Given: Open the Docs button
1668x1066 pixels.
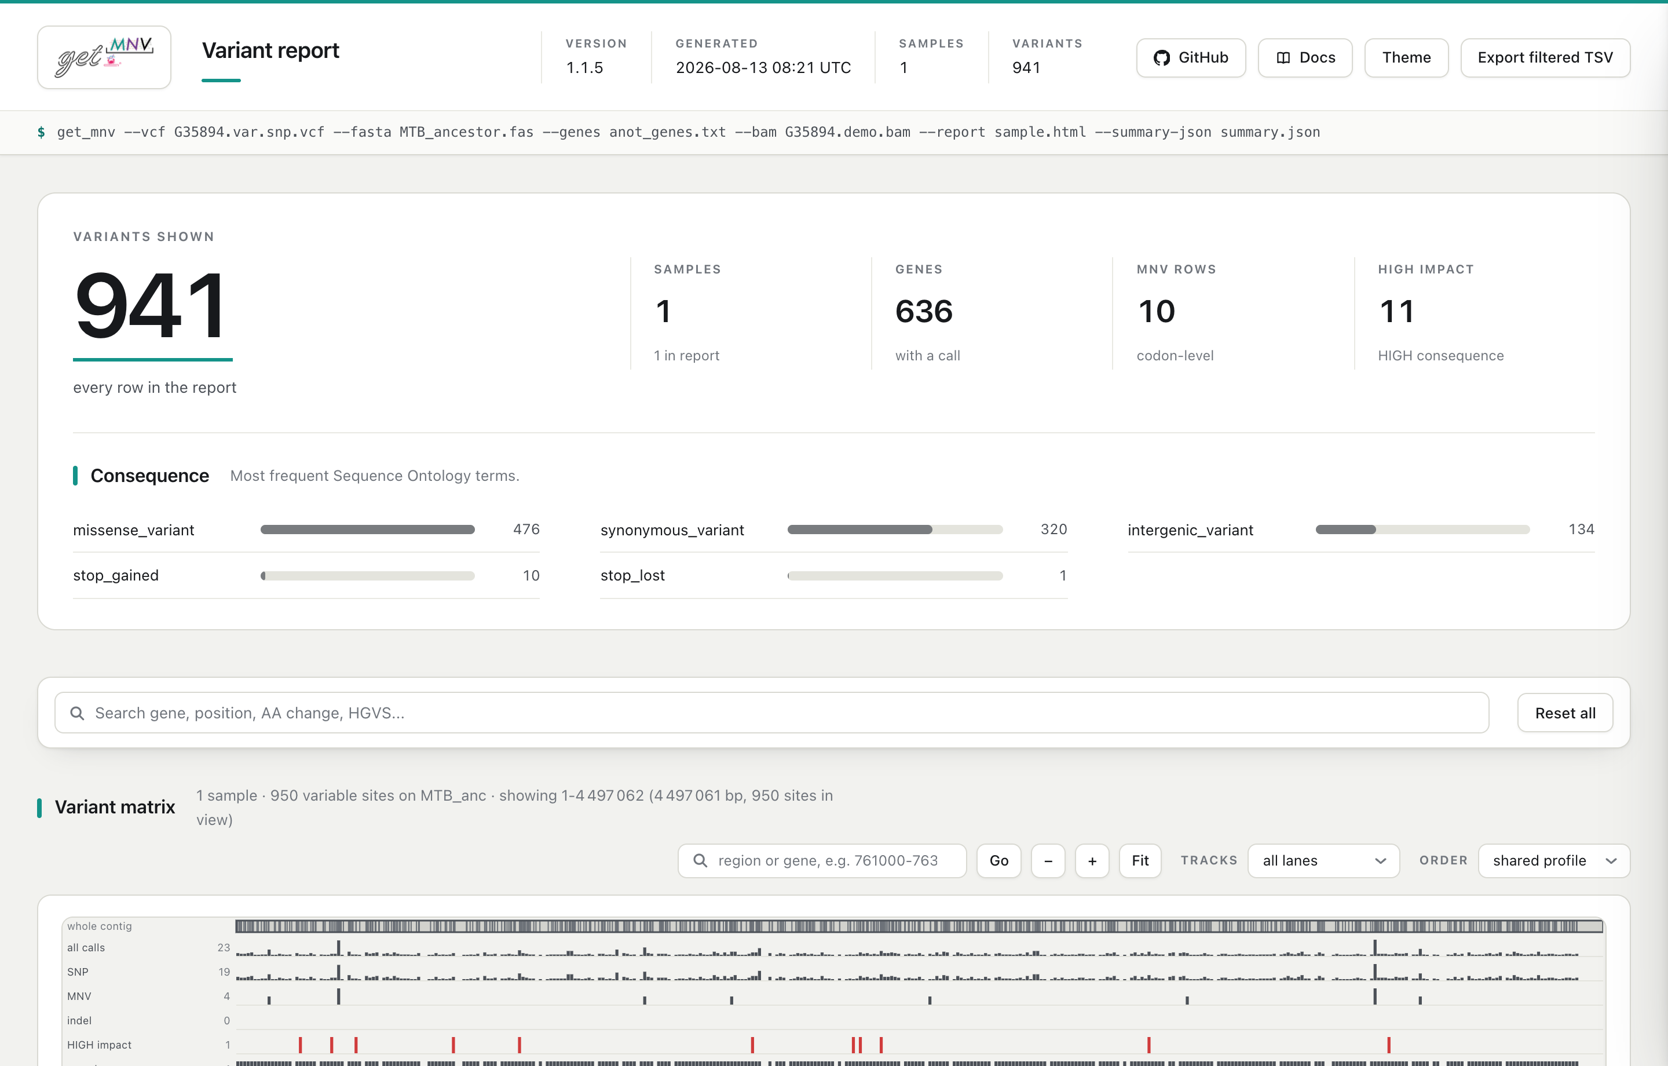Looking at the screenshot, I should coord(1305,57).
